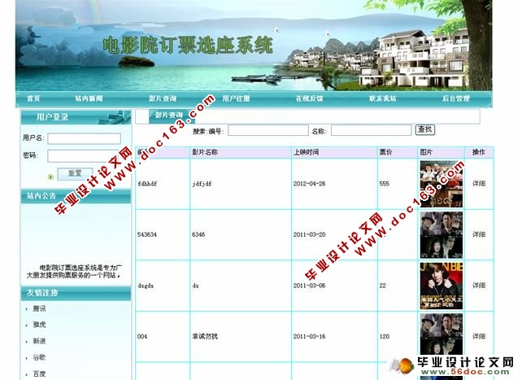
Task: Open the 首页 navigation item
Action: coord(33,98)
